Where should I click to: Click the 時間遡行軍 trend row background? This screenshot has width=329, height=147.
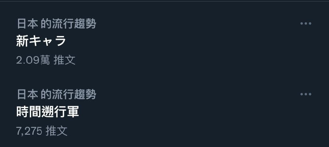(164, 113)
